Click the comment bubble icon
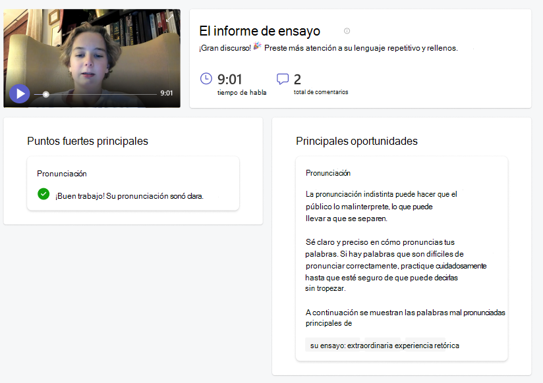This screenshot has width=543, height=383. (x=283, y=79)
